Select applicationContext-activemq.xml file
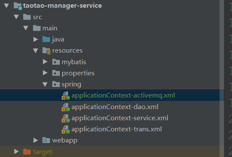This screenshot has height=157, width=232. point(123,95)
